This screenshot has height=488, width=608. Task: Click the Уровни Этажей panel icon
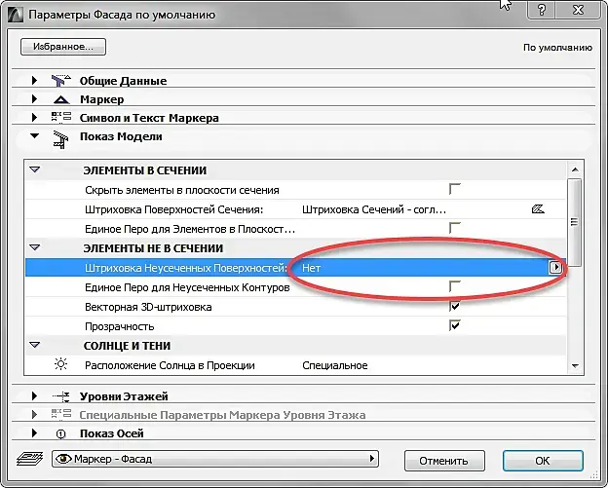(61, 396)
